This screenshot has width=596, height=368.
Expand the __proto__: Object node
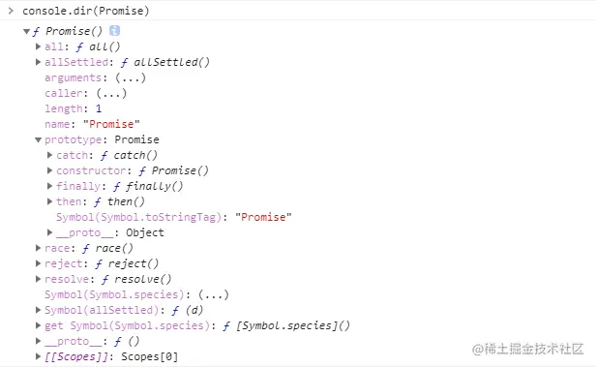point(49,232)
